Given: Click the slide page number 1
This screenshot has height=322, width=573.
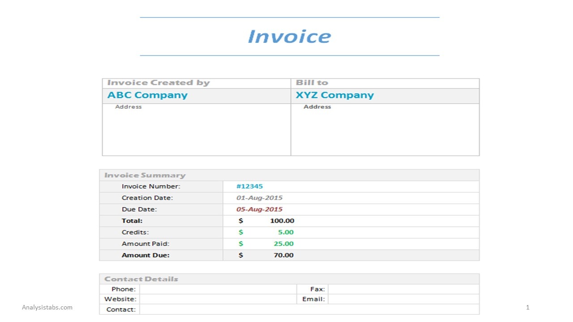Looking at the screenshot, I should [528, 307].
